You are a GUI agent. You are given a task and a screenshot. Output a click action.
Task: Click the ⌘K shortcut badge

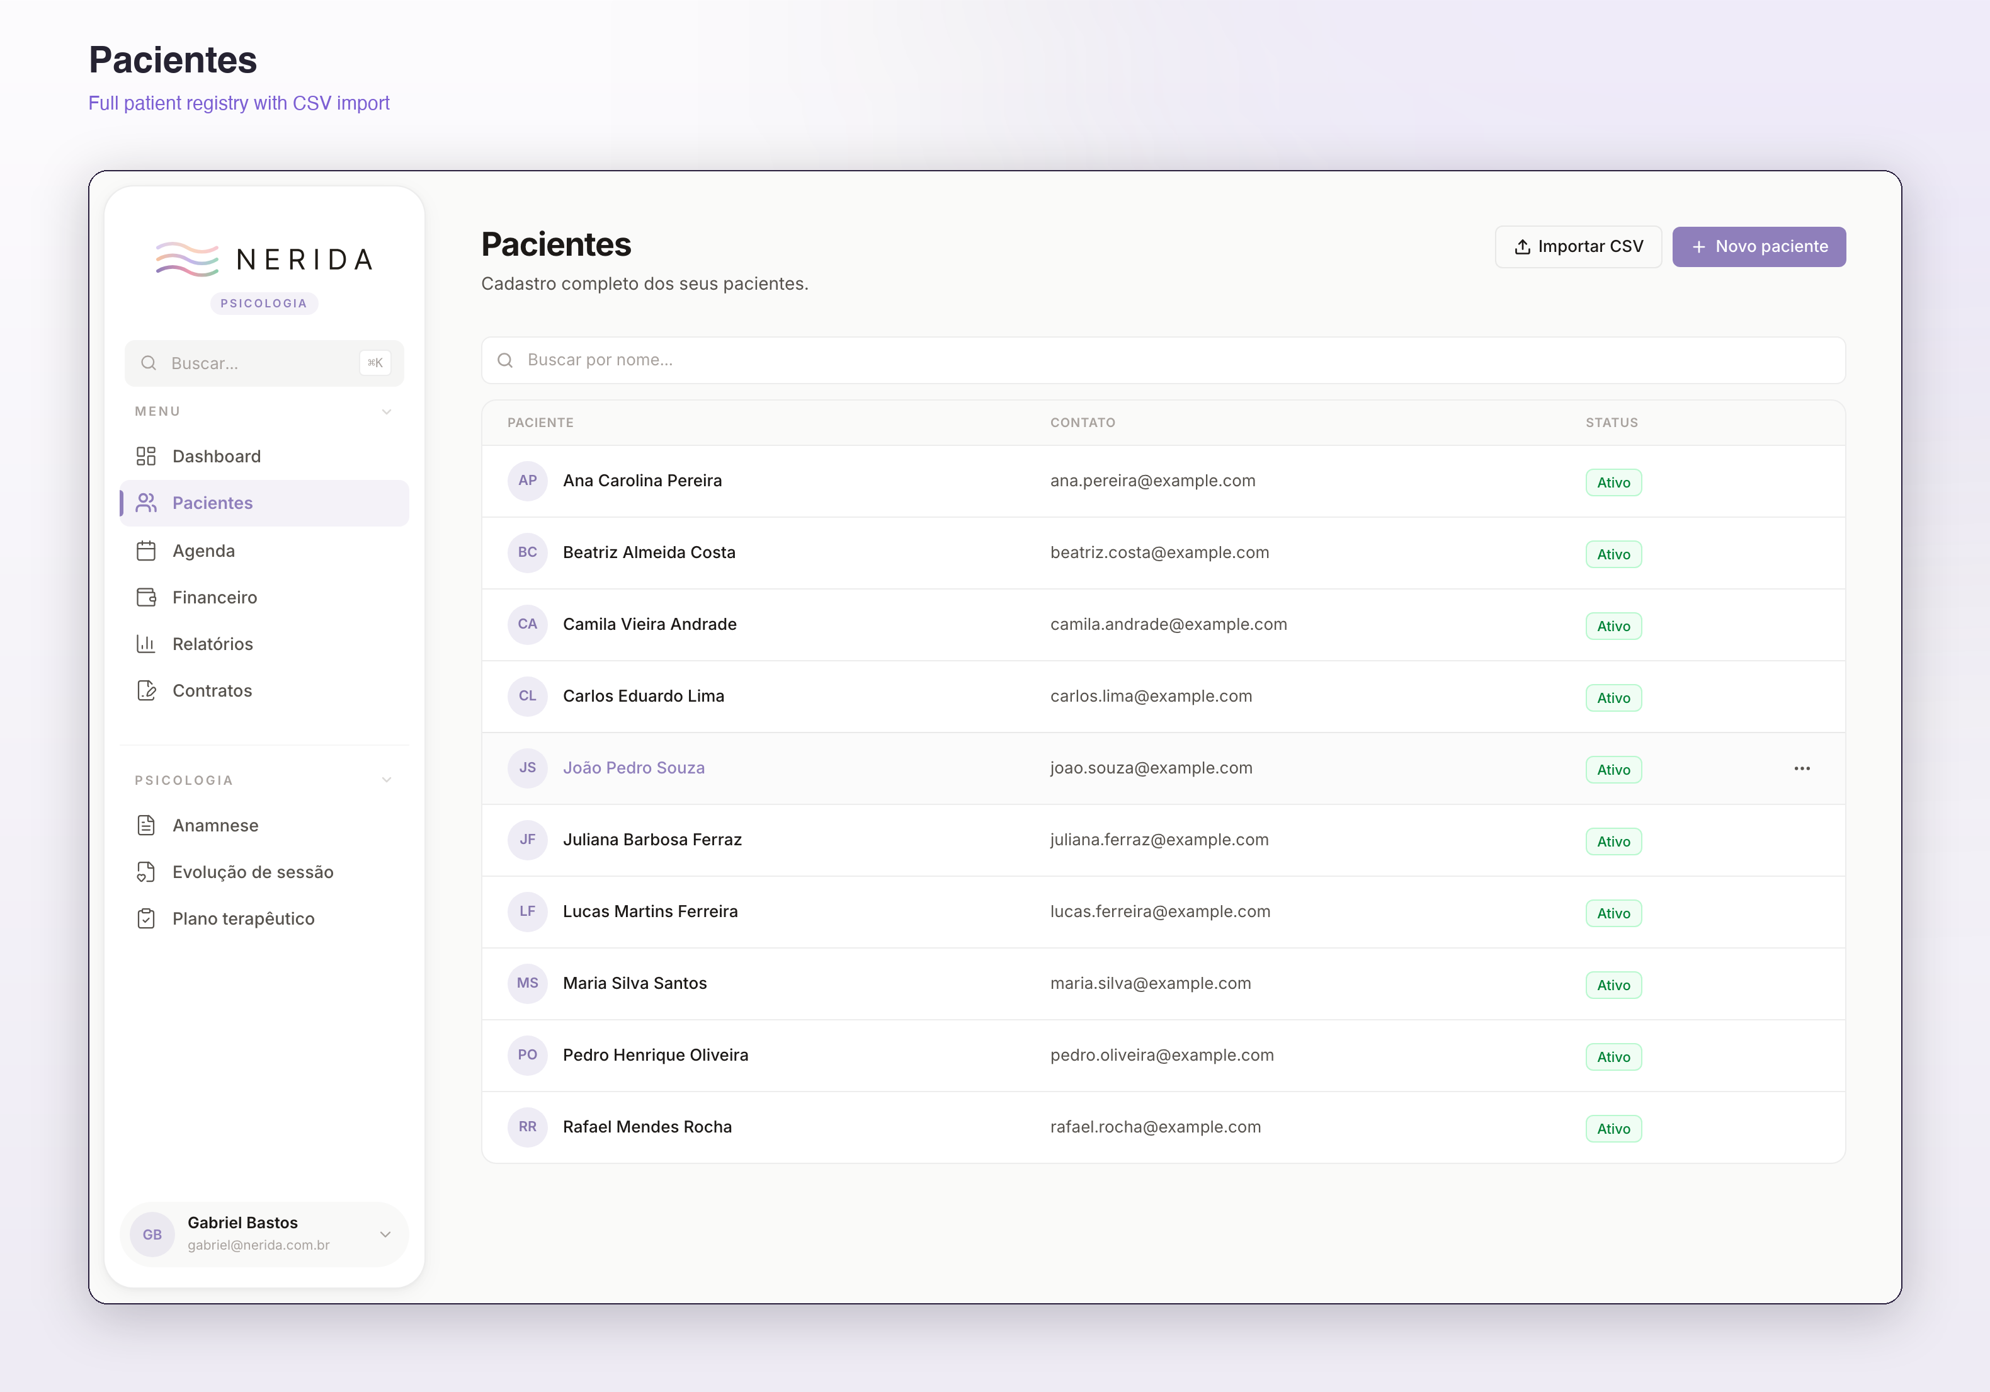(375, 363)
